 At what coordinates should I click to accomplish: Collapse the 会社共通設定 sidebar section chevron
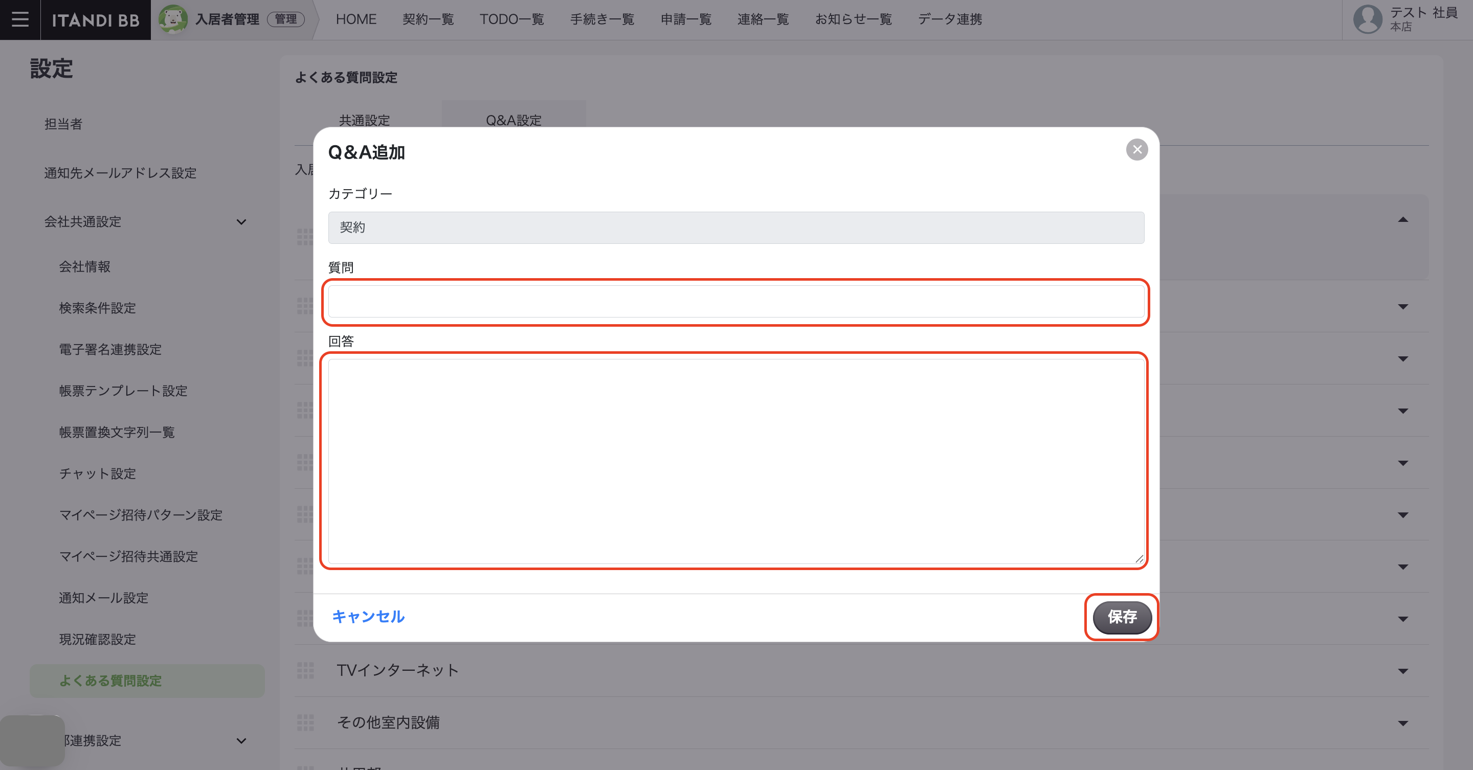[241, 222]
